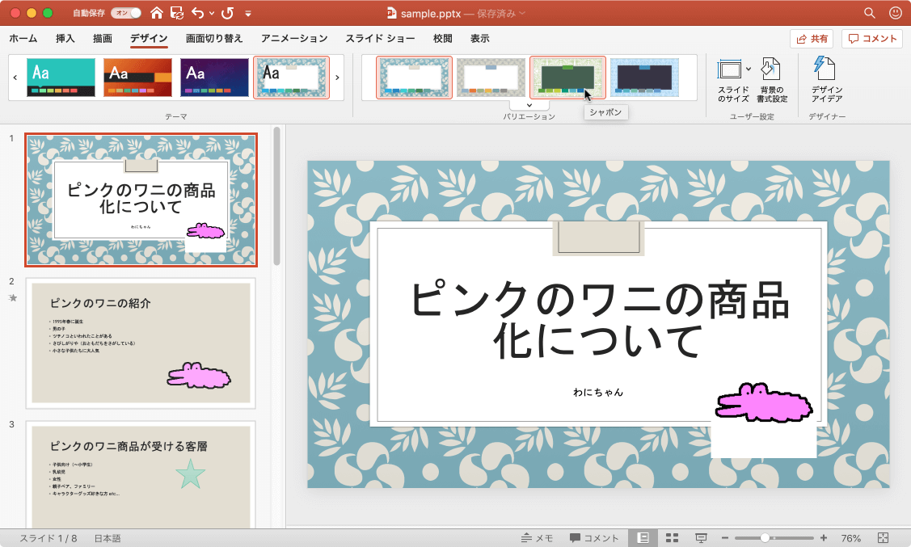
Task: Open the customize quick access toolbar dropdown
Action: click(x=248, y=14)
